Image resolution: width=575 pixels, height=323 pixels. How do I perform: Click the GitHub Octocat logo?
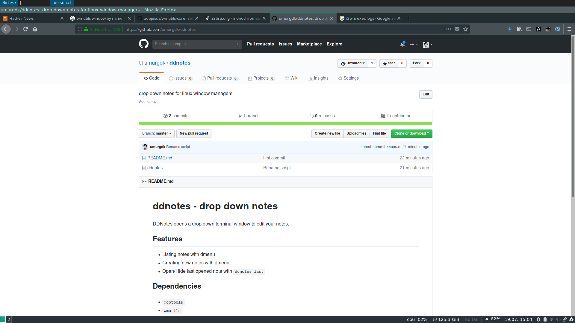click(144, 44)
